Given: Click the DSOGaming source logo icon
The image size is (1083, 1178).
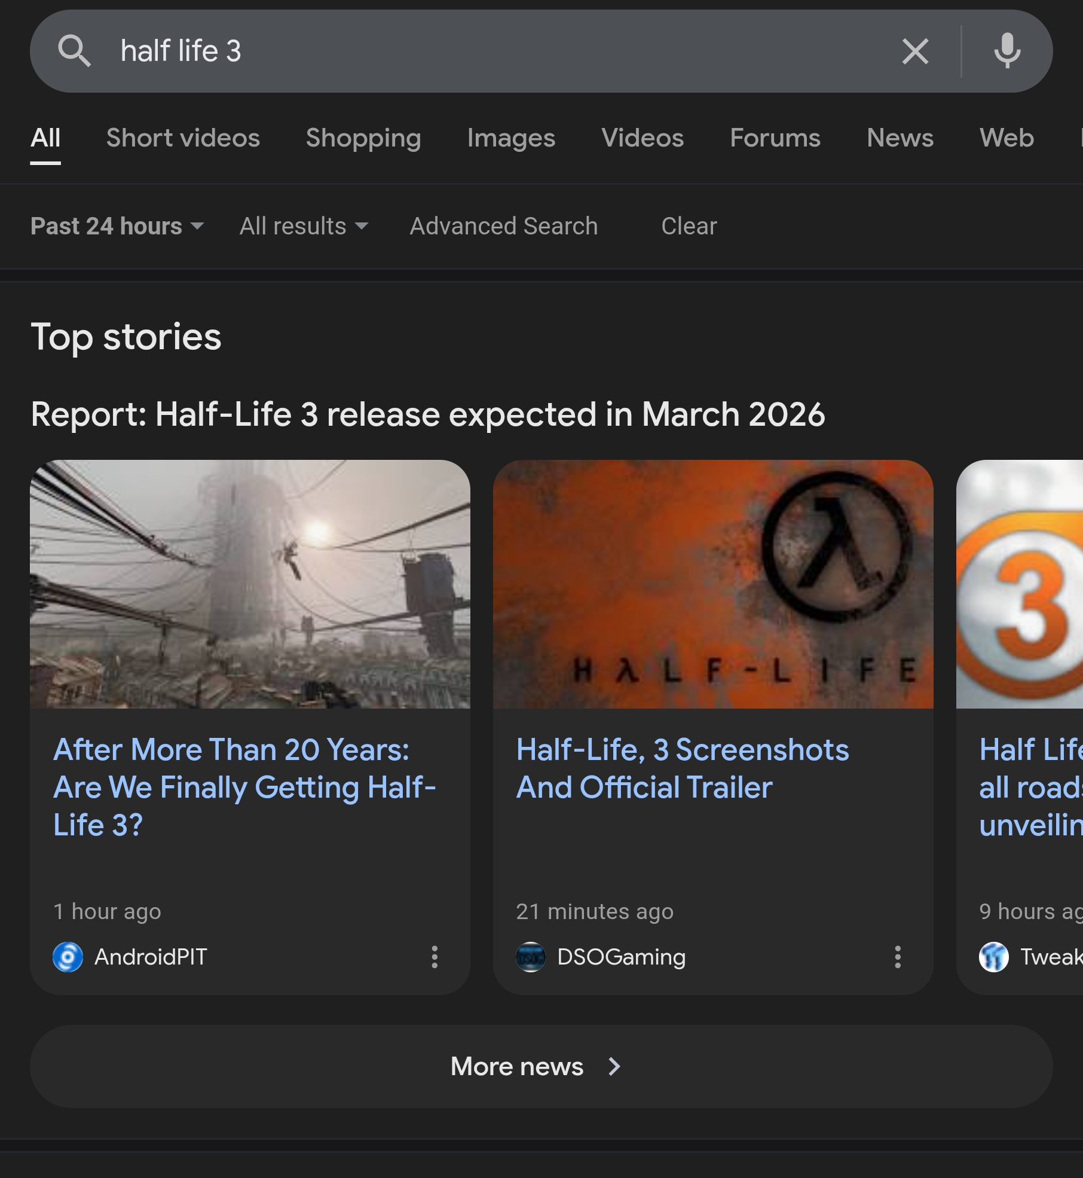Looking at the screenshot, I should tap(531, 957).
